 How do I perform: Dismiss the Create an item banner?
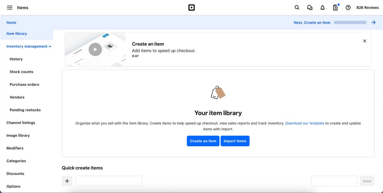coord(364,41)
